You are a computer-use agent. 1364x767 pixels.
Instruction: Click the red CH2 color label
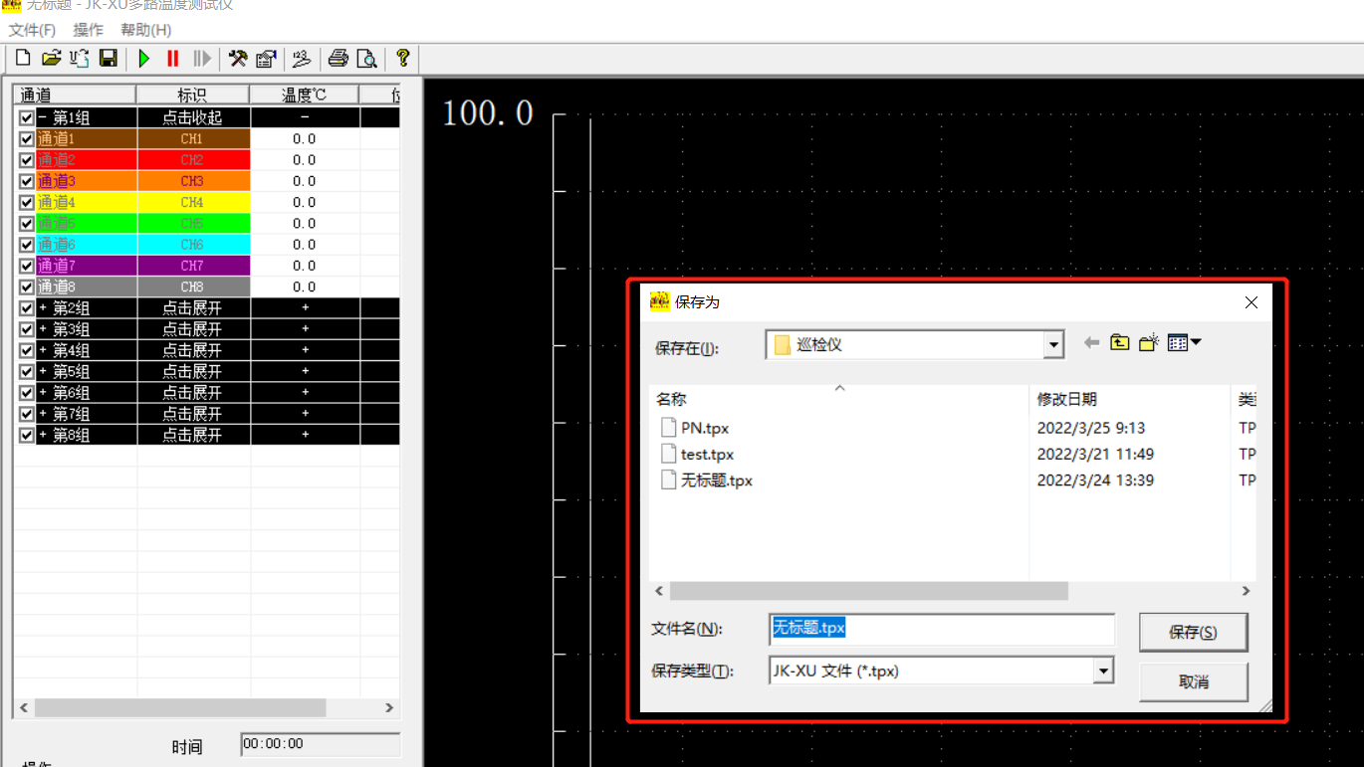point(192,160)
